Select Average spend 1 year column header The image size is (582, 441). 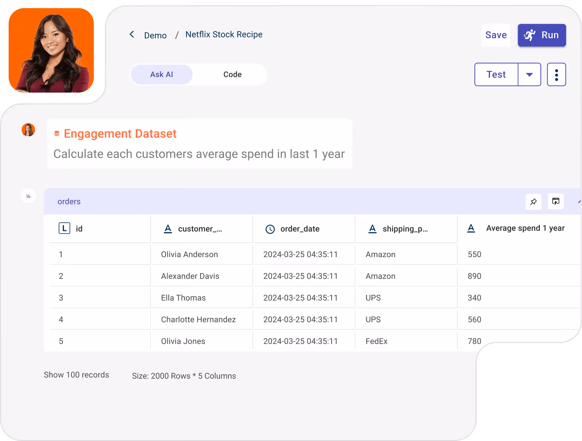525,228
